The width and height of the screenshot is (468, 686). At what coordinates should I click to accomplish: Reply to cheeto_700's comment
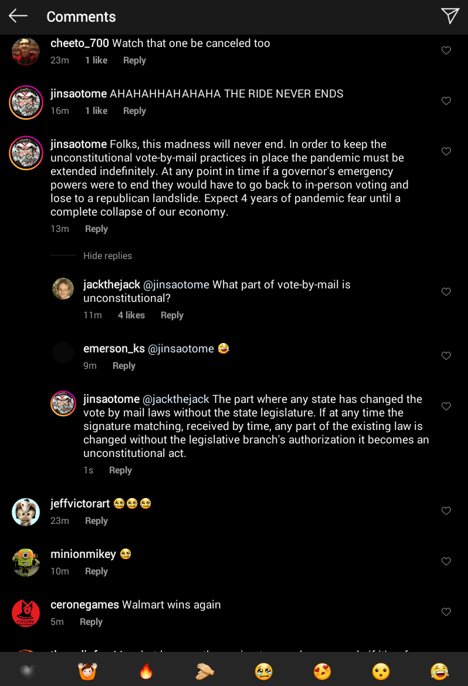pos(134,60)
